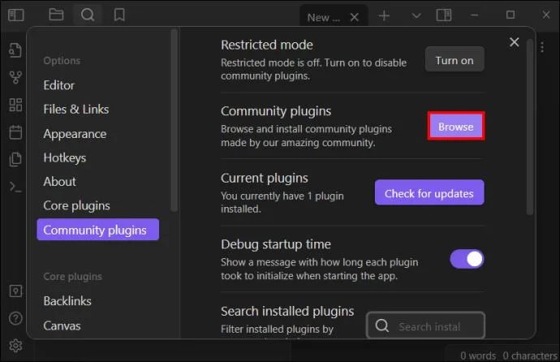Open Appearance settings section
This screenshot has height=362, width=560.
[x=75, y=134]
